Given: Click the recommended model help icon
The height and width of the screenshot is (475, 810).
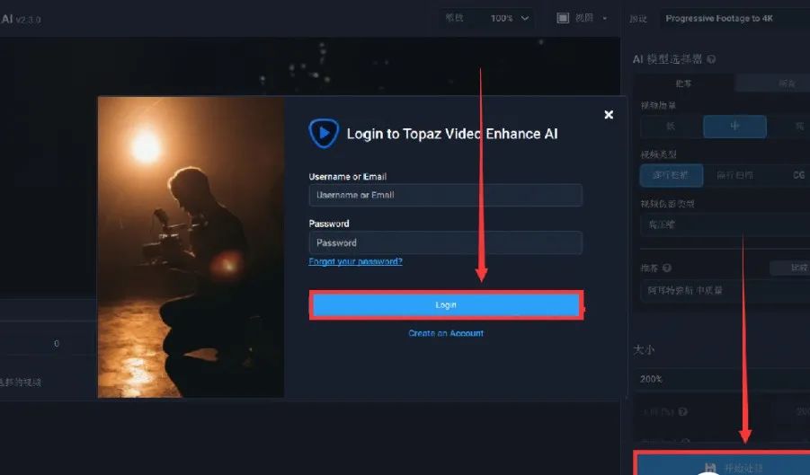Looking at the screenshot, I should pos(667,268).
